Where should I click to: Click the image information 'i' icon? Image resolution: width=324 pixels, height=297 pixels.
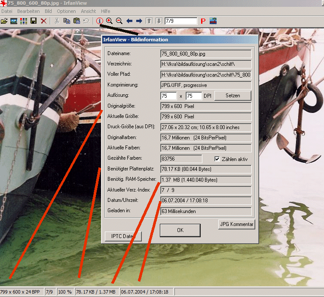click(100, 21)
